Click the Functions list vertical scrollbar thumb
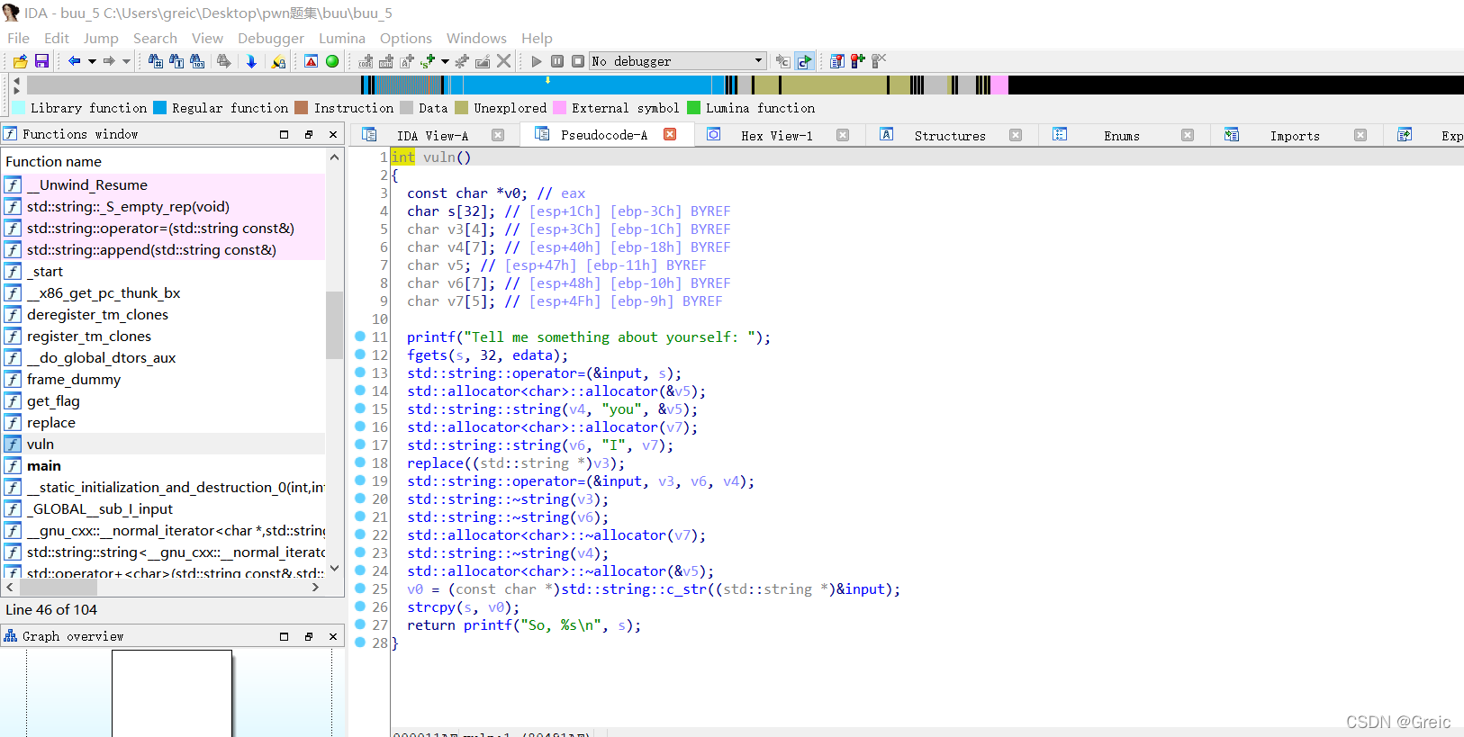The image size is (1464, 737). (334, 324)
